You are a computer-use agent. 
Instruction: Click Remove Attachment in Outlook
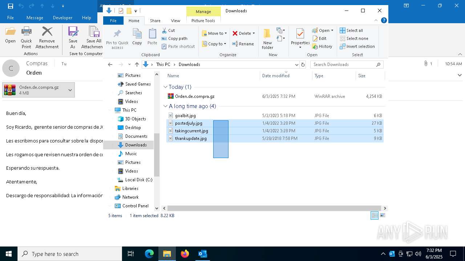[x=47, y=37]
